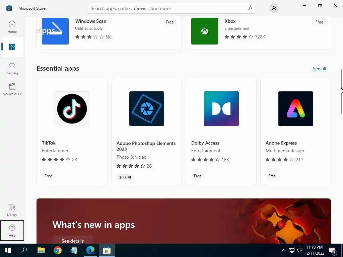The image size is (343, 257).
Task: Open the user account profile icon
Action: (274, 8)
